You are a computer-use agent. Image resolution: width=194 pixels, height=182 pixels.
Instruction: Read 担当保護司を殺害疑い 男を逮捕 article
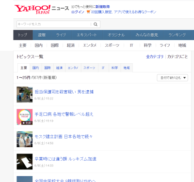64,92
